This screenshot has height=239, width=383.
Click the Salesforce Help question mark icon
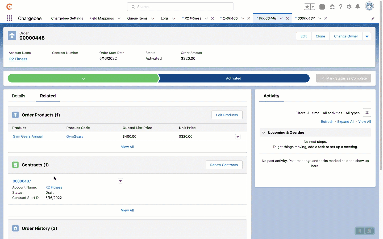[341, 7]
